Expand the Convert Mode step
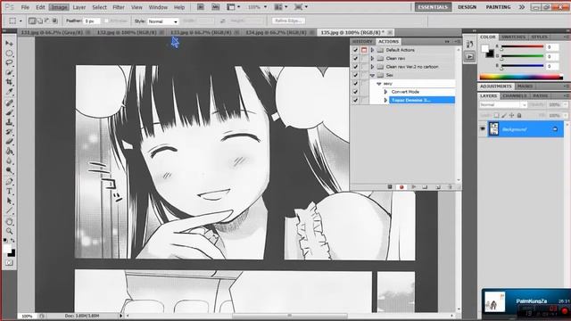 [385, 92]
